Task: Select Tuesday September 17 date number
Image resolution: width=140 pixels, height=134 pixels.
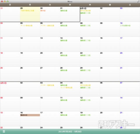Action: point(41,113)
